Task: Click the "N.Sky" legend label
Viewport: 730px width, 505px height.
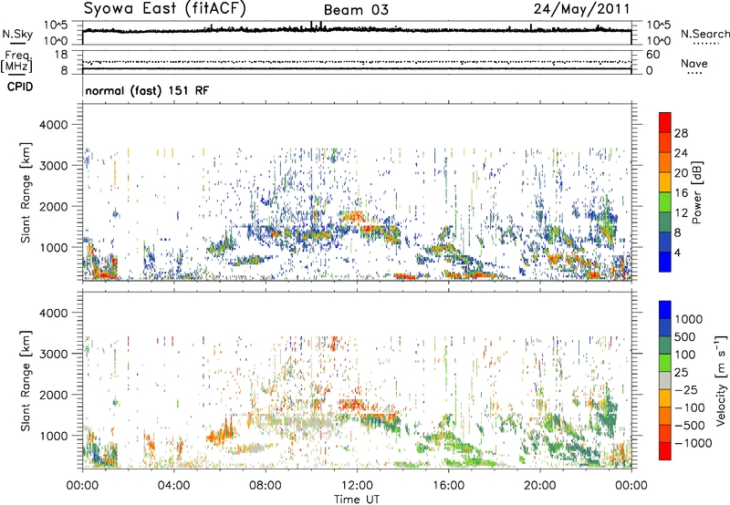Action: (x=17, y=34)
